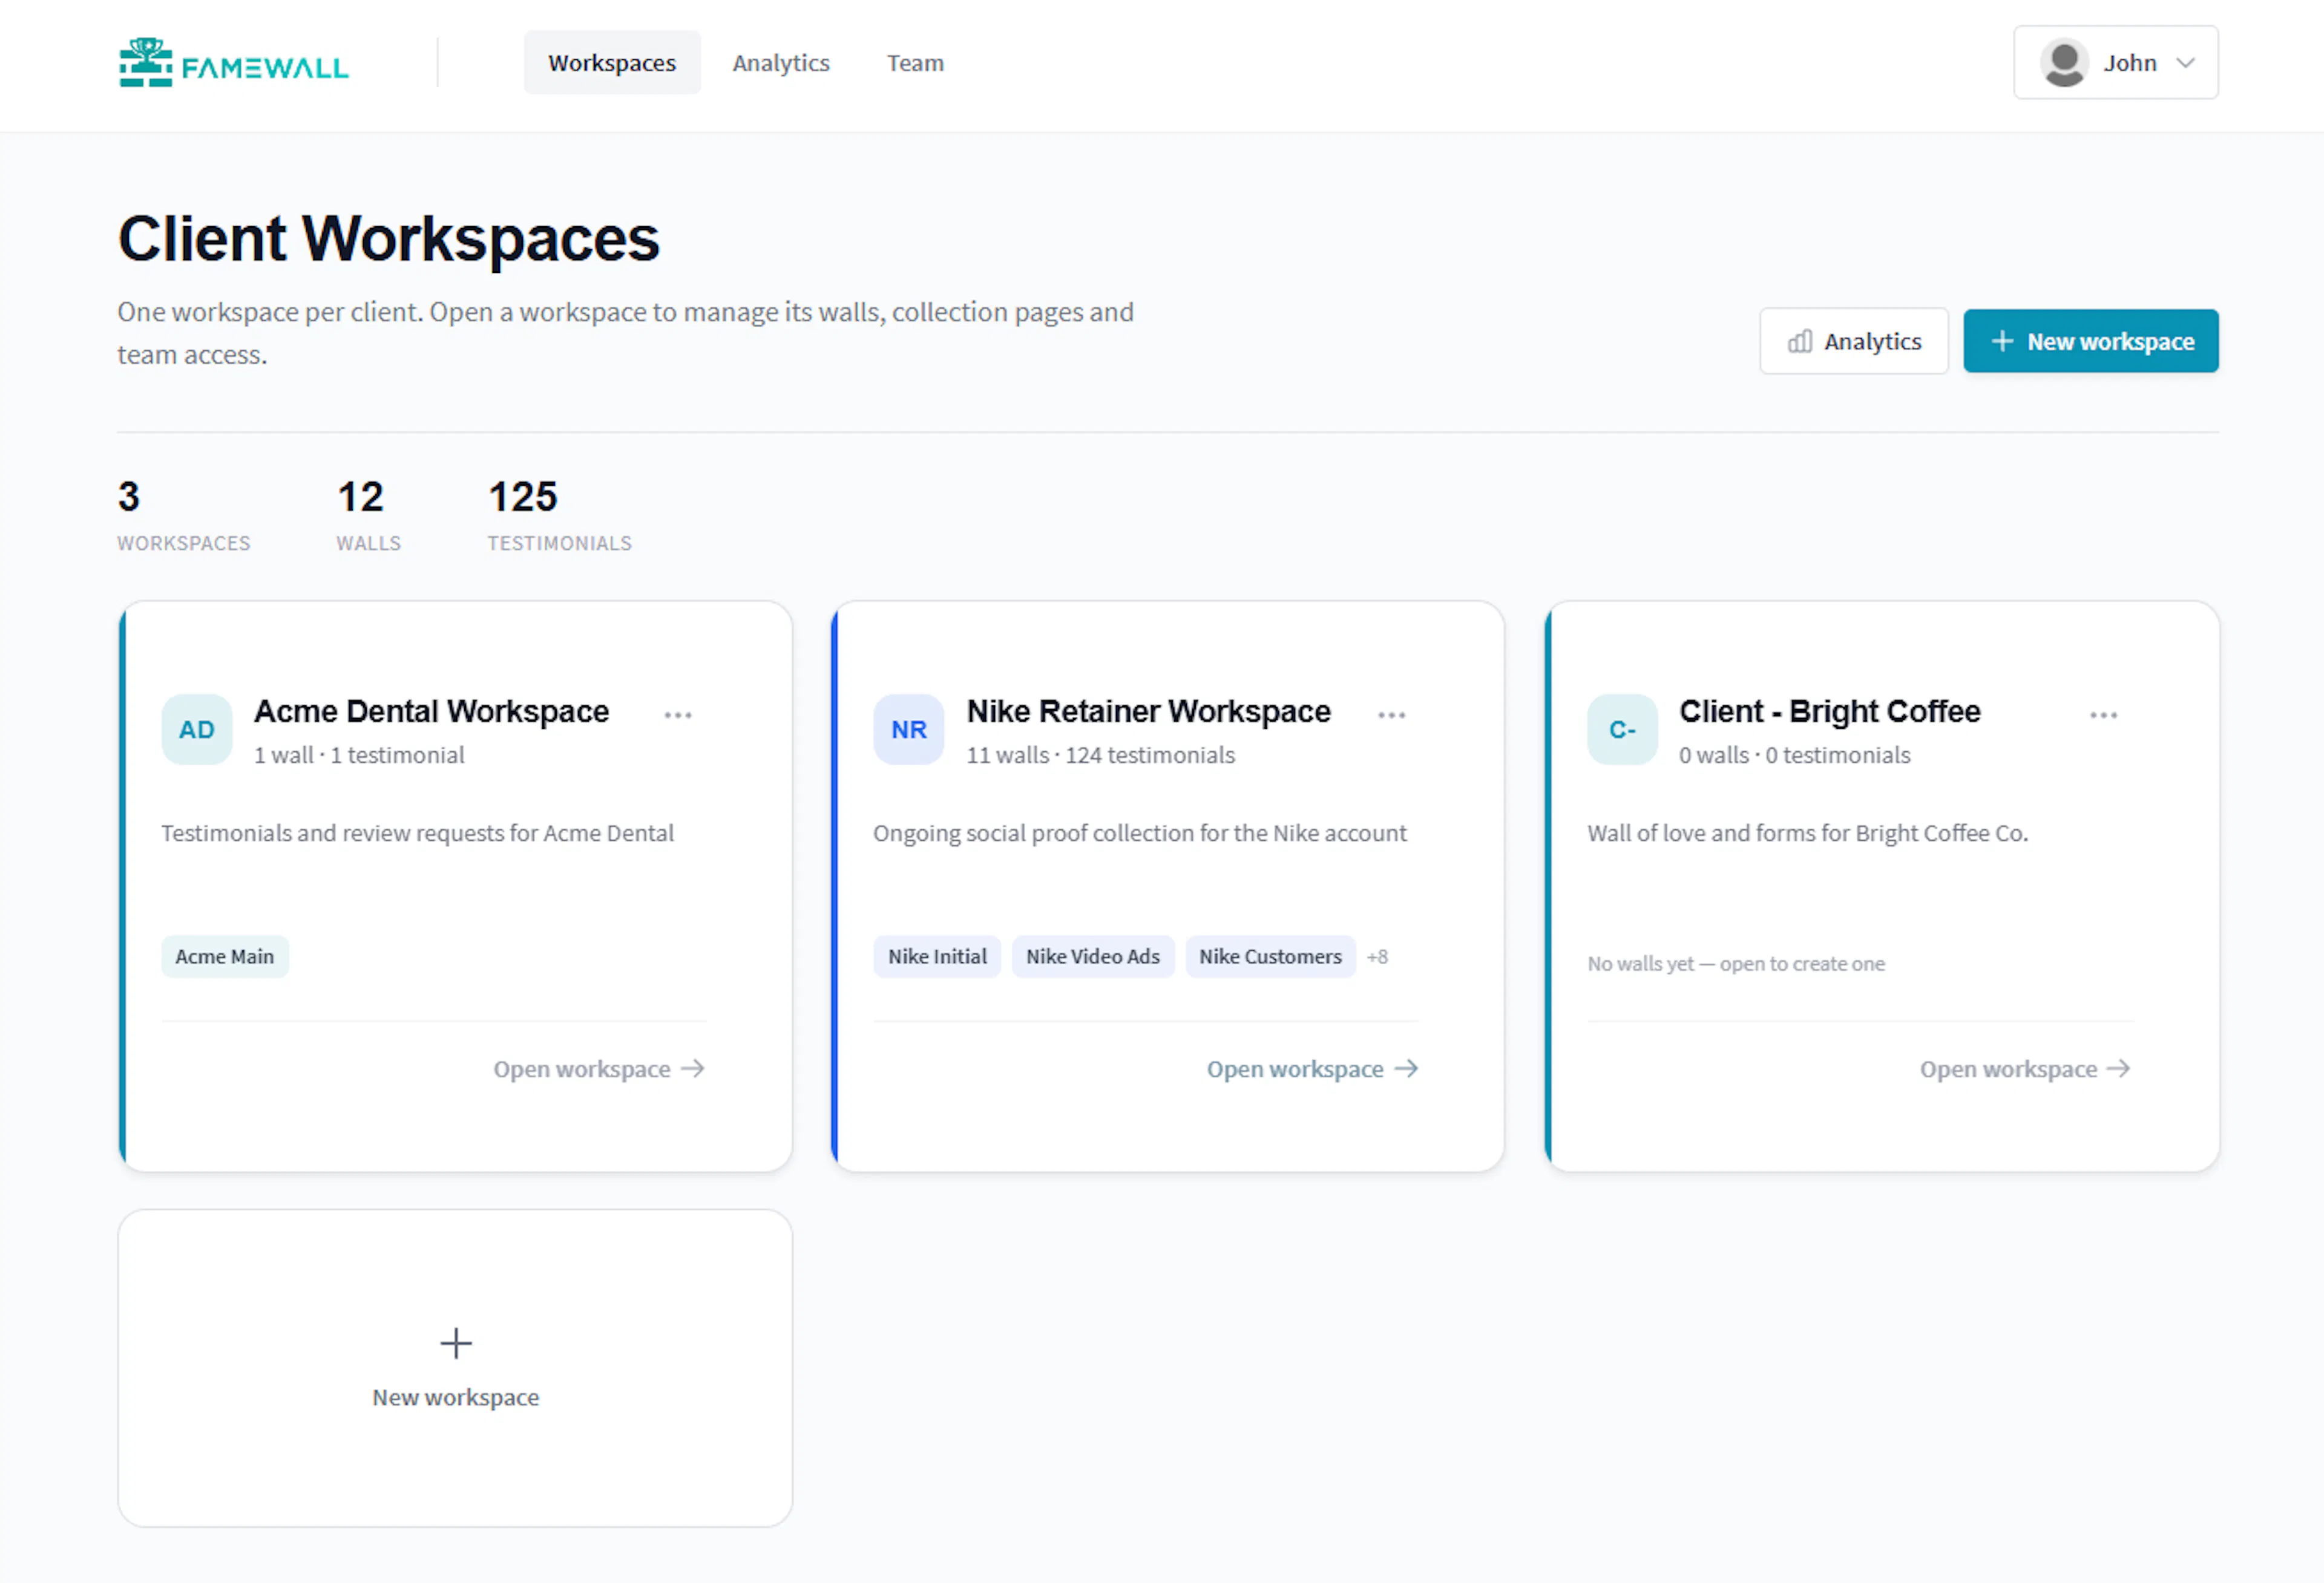Open Nike Retainer Workspace three-dot menu
The image size is (2324, 1583).
[x=1392, y=716]
